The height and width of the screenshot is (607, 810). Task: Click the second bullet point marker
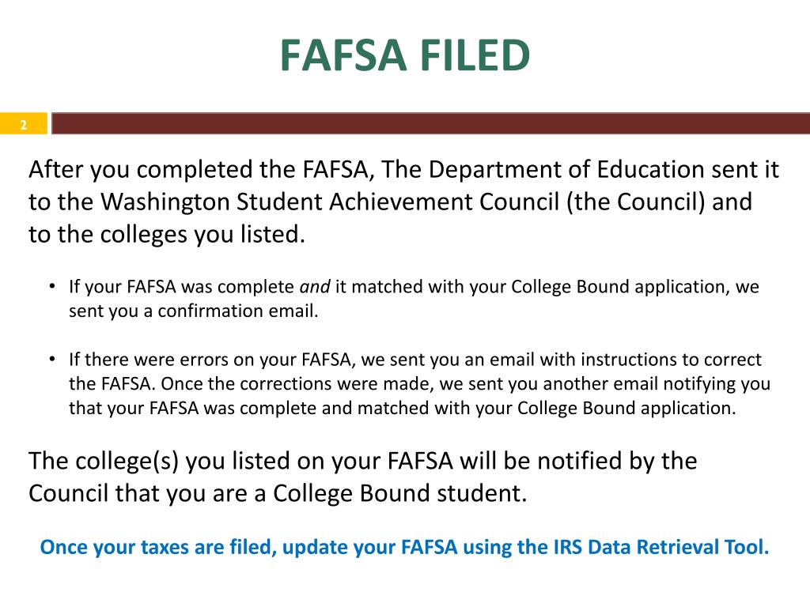pos(52,359)
